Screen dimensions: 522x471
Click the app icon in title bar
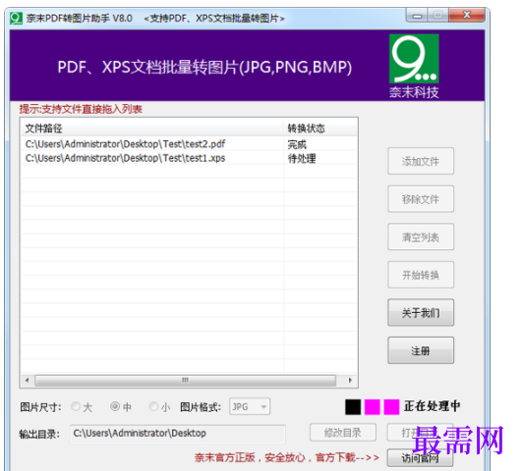click(x=16, y=19)
